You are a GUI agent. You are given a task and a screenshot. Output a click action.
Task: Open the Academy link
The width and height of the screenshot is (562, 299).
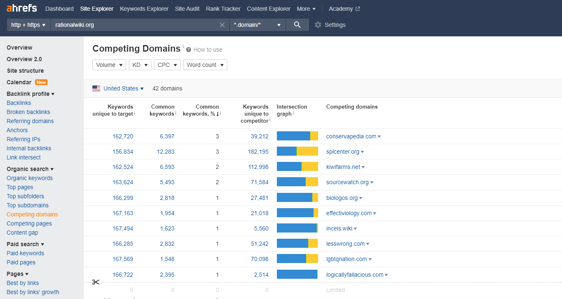[x=341, y=9]
